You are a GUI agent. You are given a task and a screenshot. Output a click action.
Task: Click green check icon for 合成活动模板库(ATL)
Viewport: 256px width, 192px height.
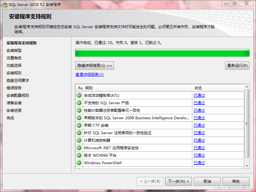[79, 95]
